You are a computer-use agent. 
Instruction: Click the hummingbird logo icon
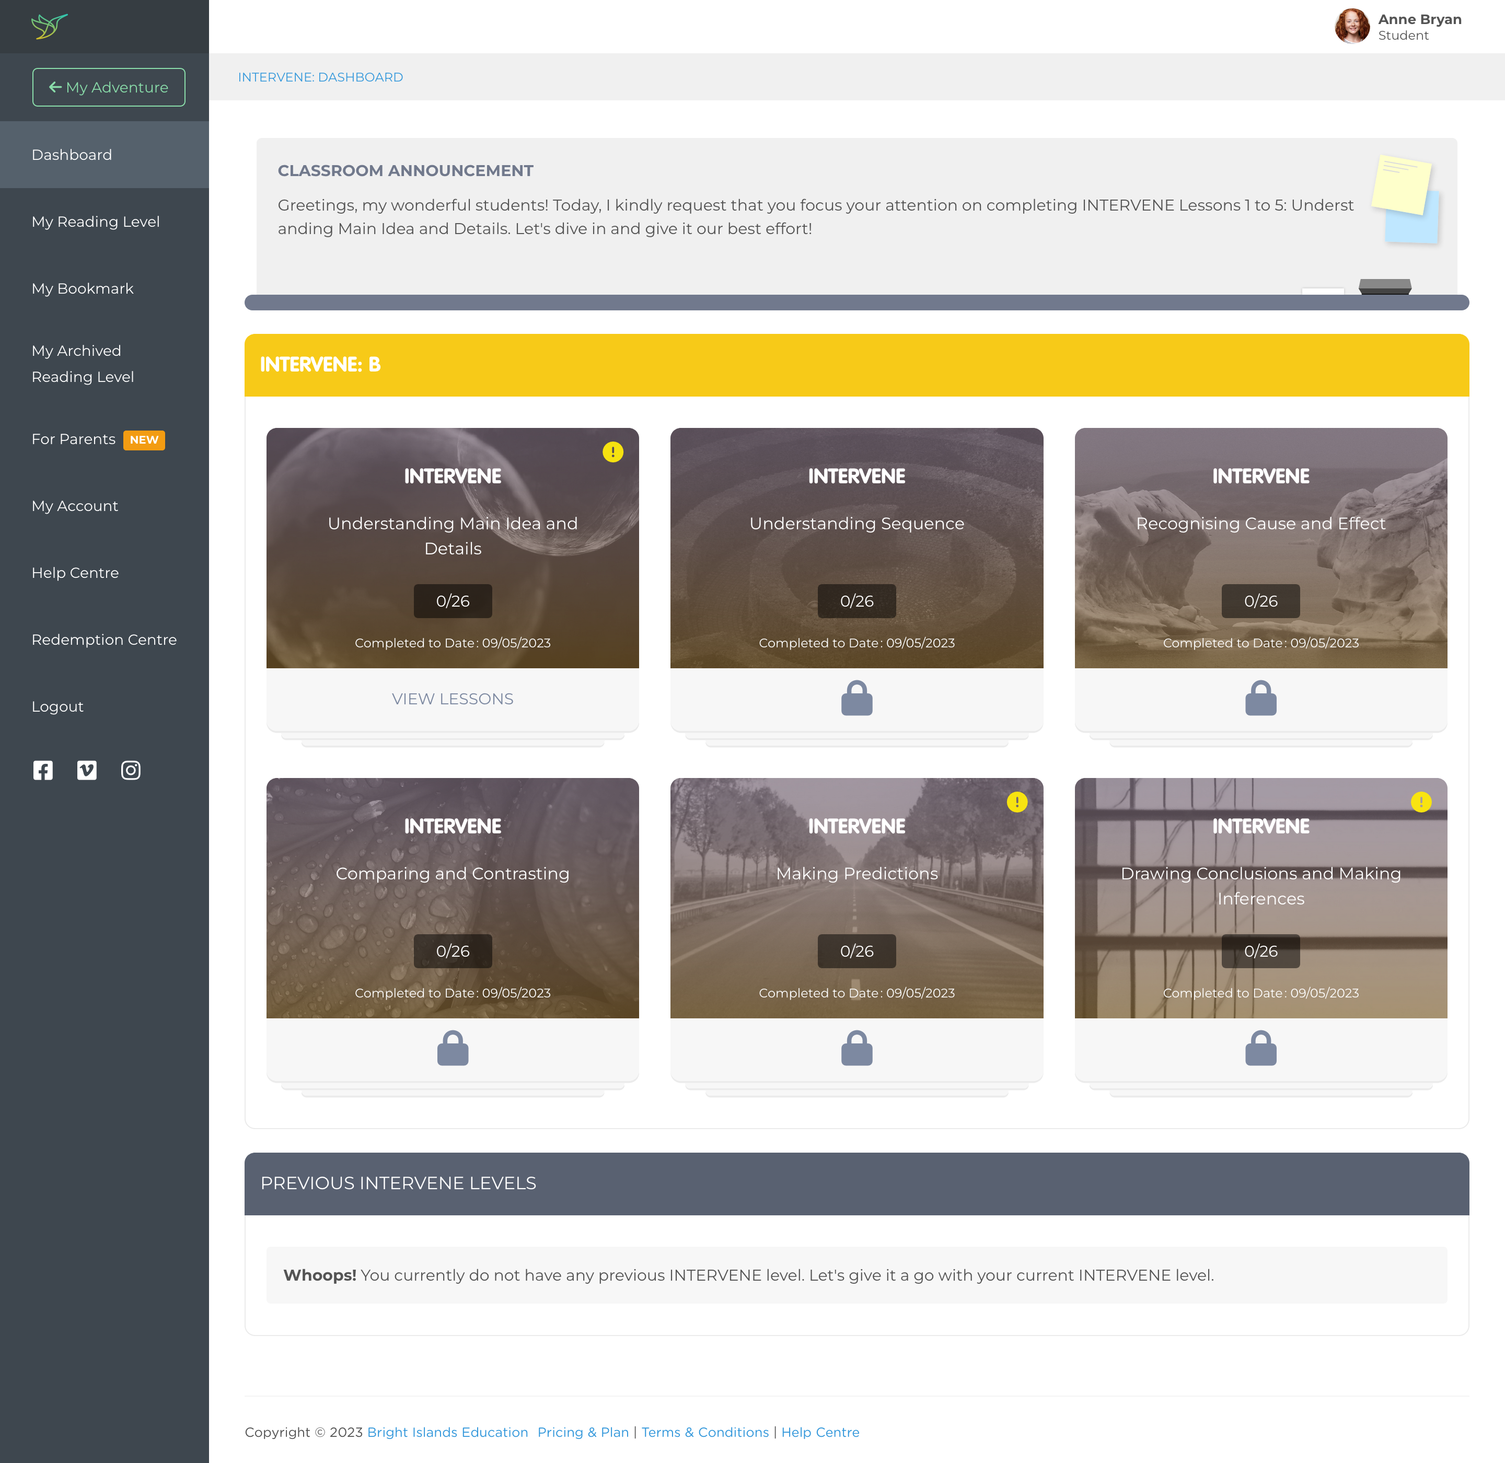49,26
